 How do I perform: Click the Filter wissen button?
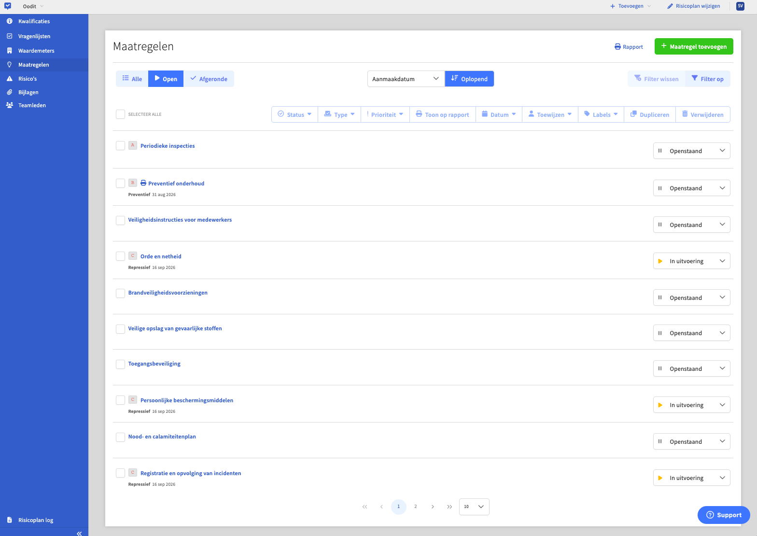[x=656, y=79]
